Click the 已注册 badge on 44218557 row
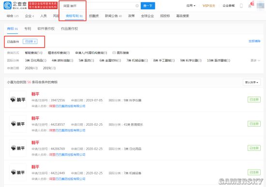The height and width of the screenshot is (187, 266). tap(254, 124)
